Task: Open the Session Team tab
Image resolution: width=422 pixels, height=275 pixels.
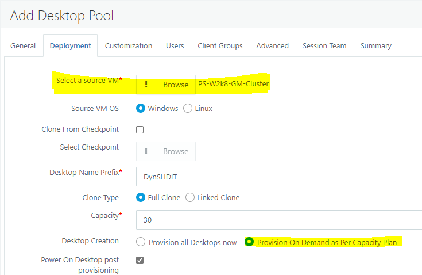Action: pyautogui.click(x=324, y=46)
